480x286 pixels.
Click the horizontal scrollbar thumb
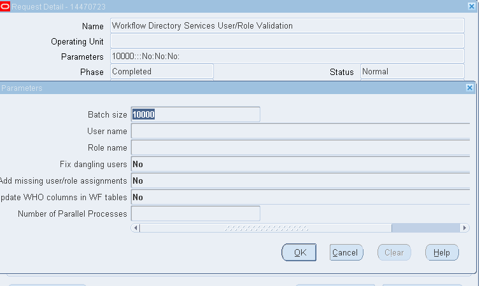pyautogui.click(x=266, y=228)
